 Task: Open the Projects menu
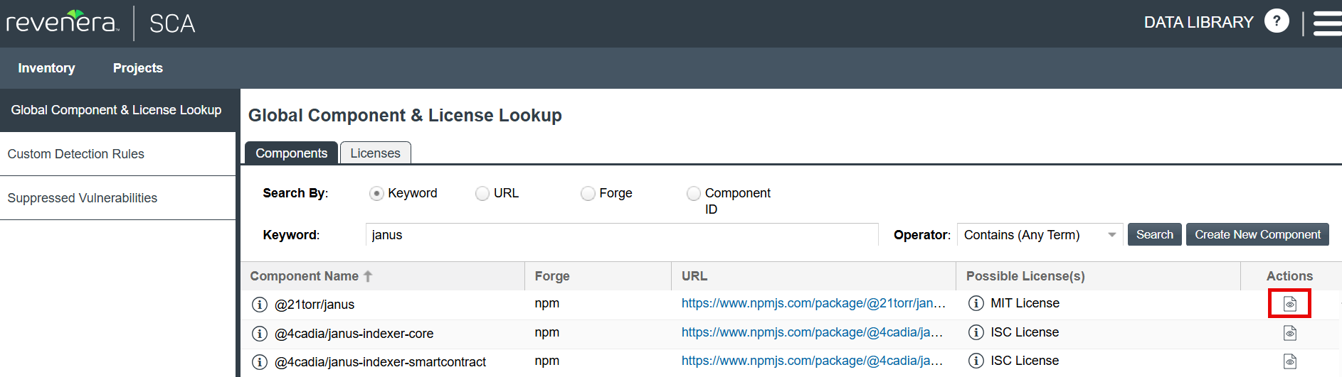138,68
